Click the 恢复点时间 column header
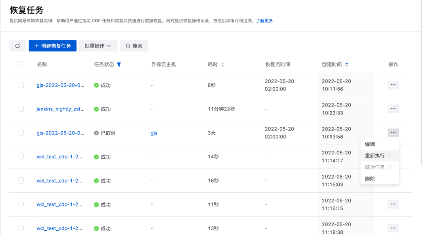 tap(277, 65)
